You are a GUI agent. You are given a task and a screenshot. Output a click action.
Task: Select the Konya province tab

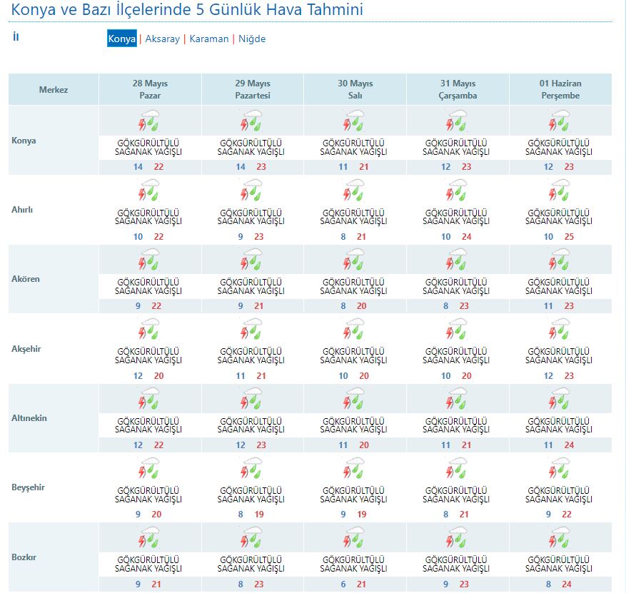[x=121, y=39]
